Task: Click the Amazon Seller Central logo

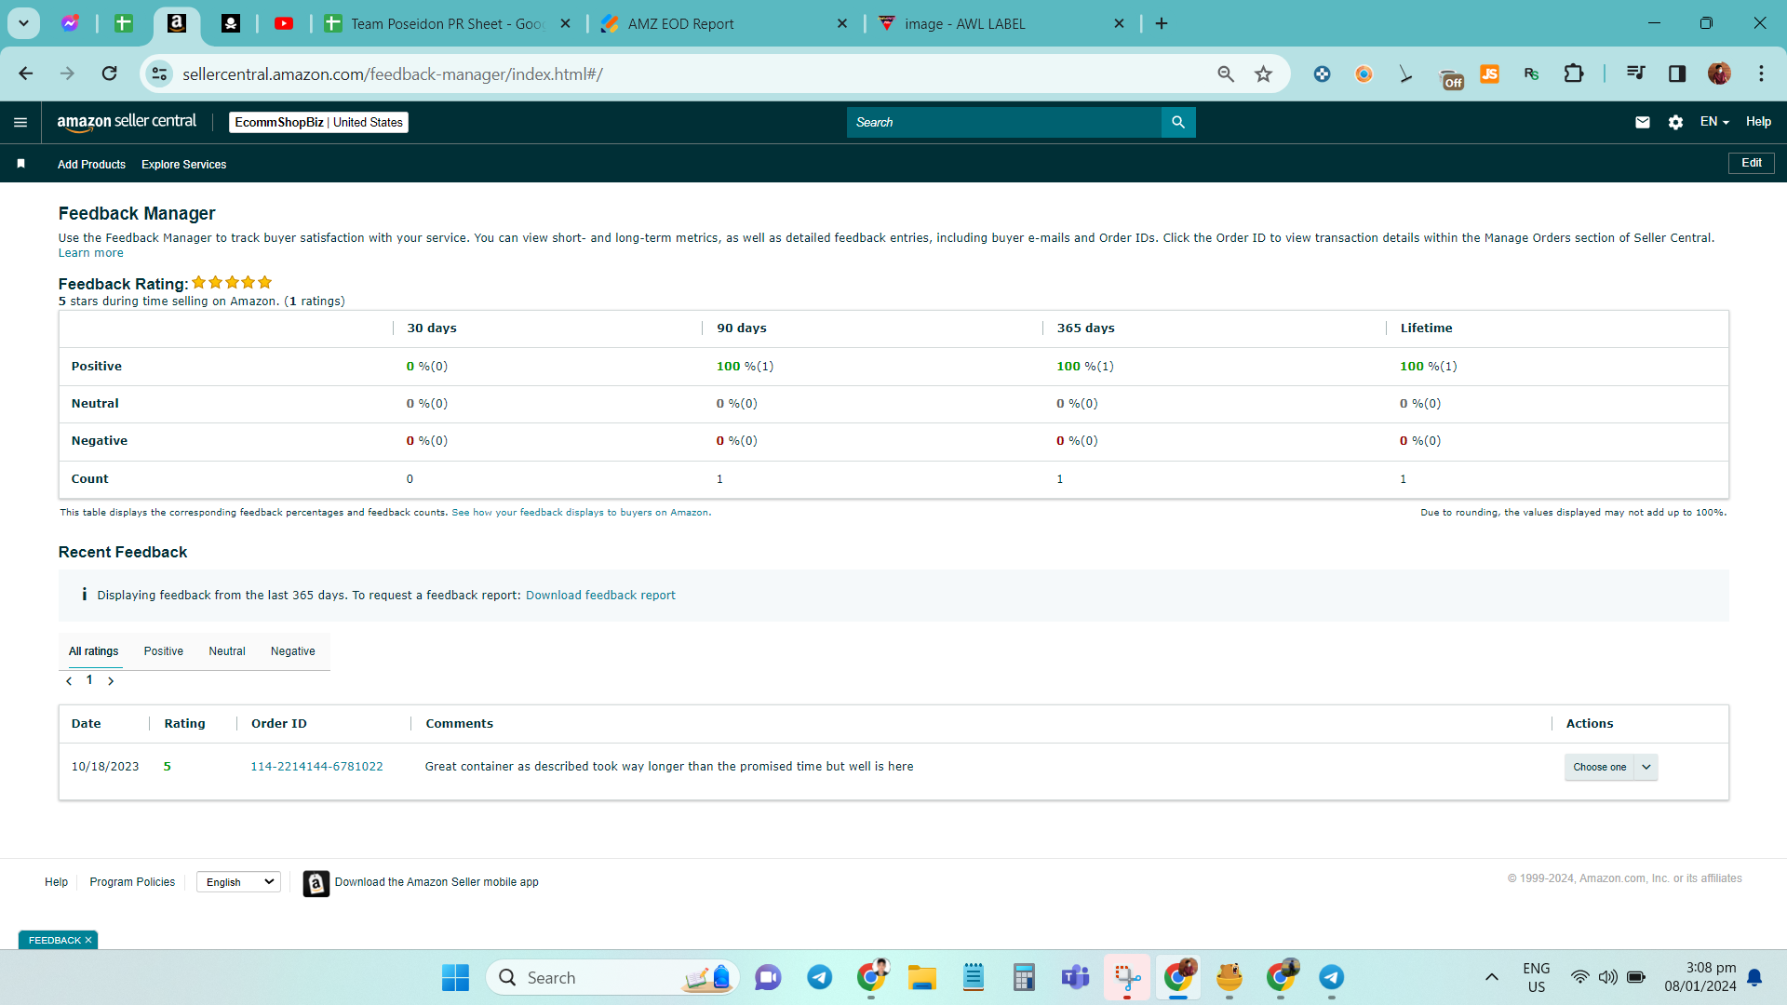Action: tap(127, 122)
